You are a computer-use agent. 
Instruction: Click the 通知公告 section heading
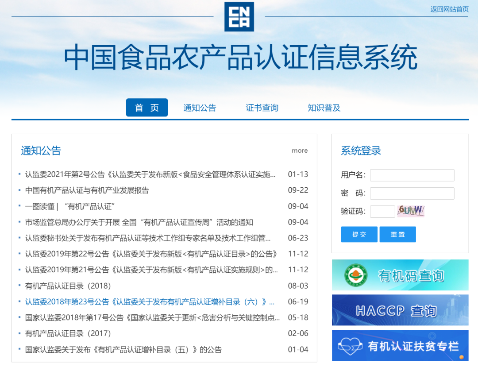click(41, 151)
